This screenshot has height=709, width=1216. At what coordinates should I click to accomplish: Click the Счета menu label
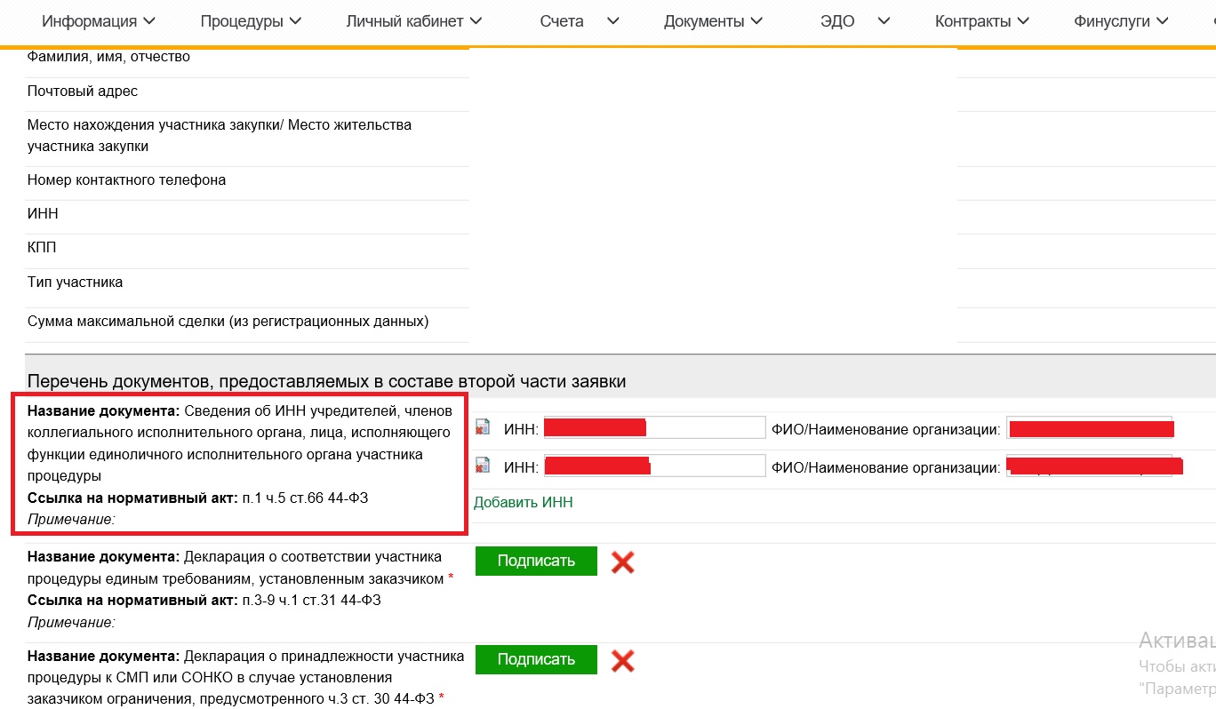562,21
